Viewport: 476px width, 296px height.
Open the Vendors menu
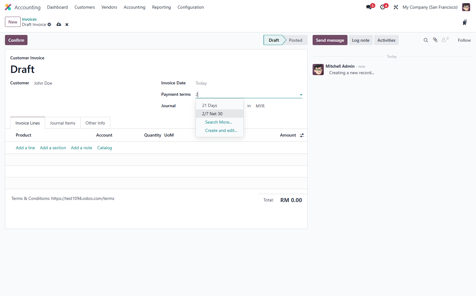coord(109,7)
